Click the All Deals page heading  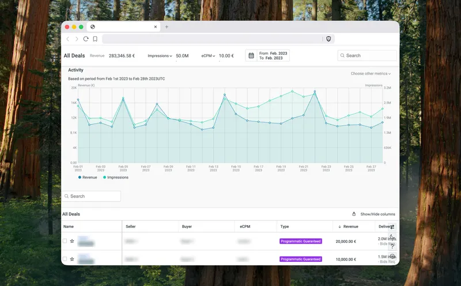(x=74, y=55)
